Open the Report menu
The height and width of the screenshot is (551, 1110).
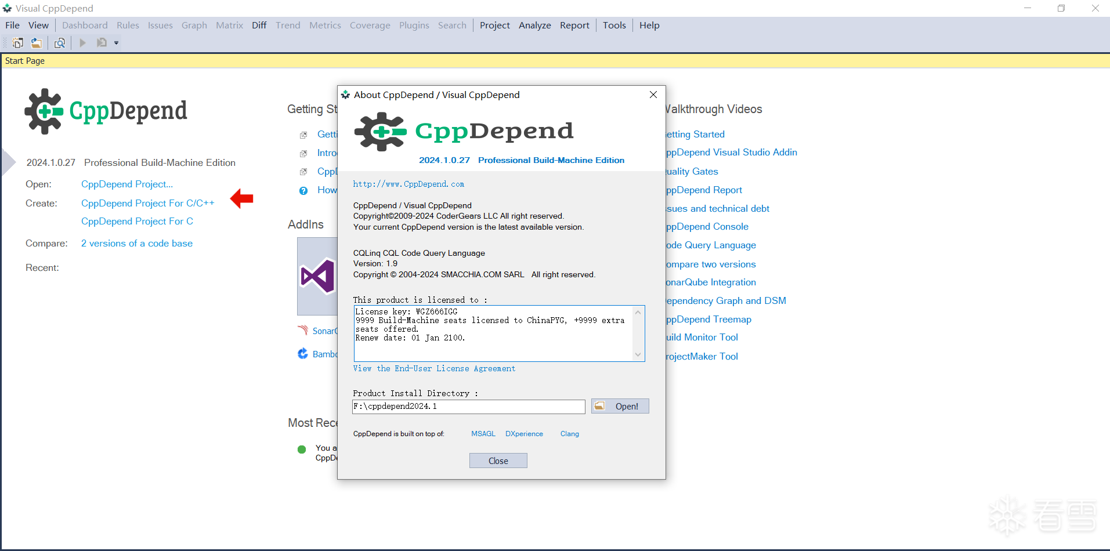tap(574, 26)
